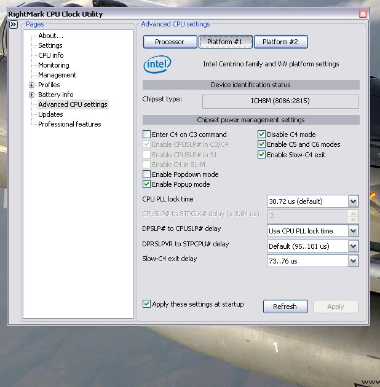
Task: Click the Intel logo
Action: click(157, 64)
